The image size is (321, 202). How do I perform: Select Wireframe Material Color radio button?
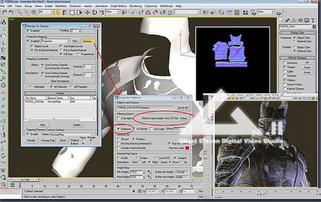[x=295, y=41]
